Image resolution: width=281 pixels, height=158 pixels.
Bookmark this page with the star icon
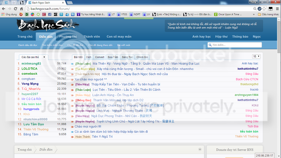point(264,9)
